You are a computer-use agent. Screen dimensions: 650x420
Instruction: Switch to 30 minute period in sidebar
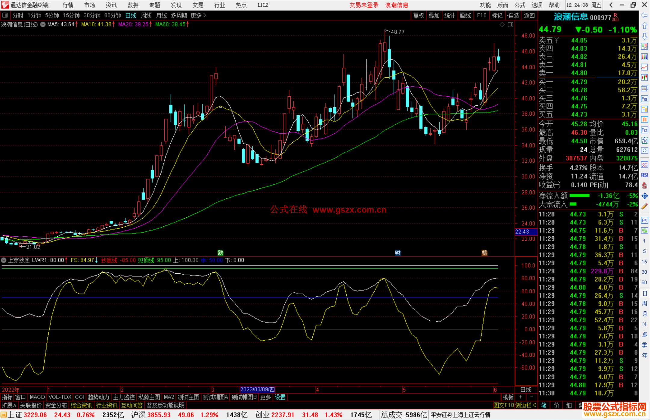(x=644, y=272)
